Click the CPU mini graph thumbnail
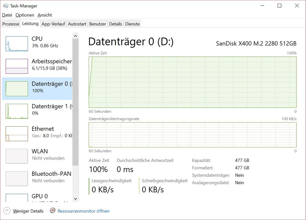Viewport: 306px width, 220px height. 17,44
